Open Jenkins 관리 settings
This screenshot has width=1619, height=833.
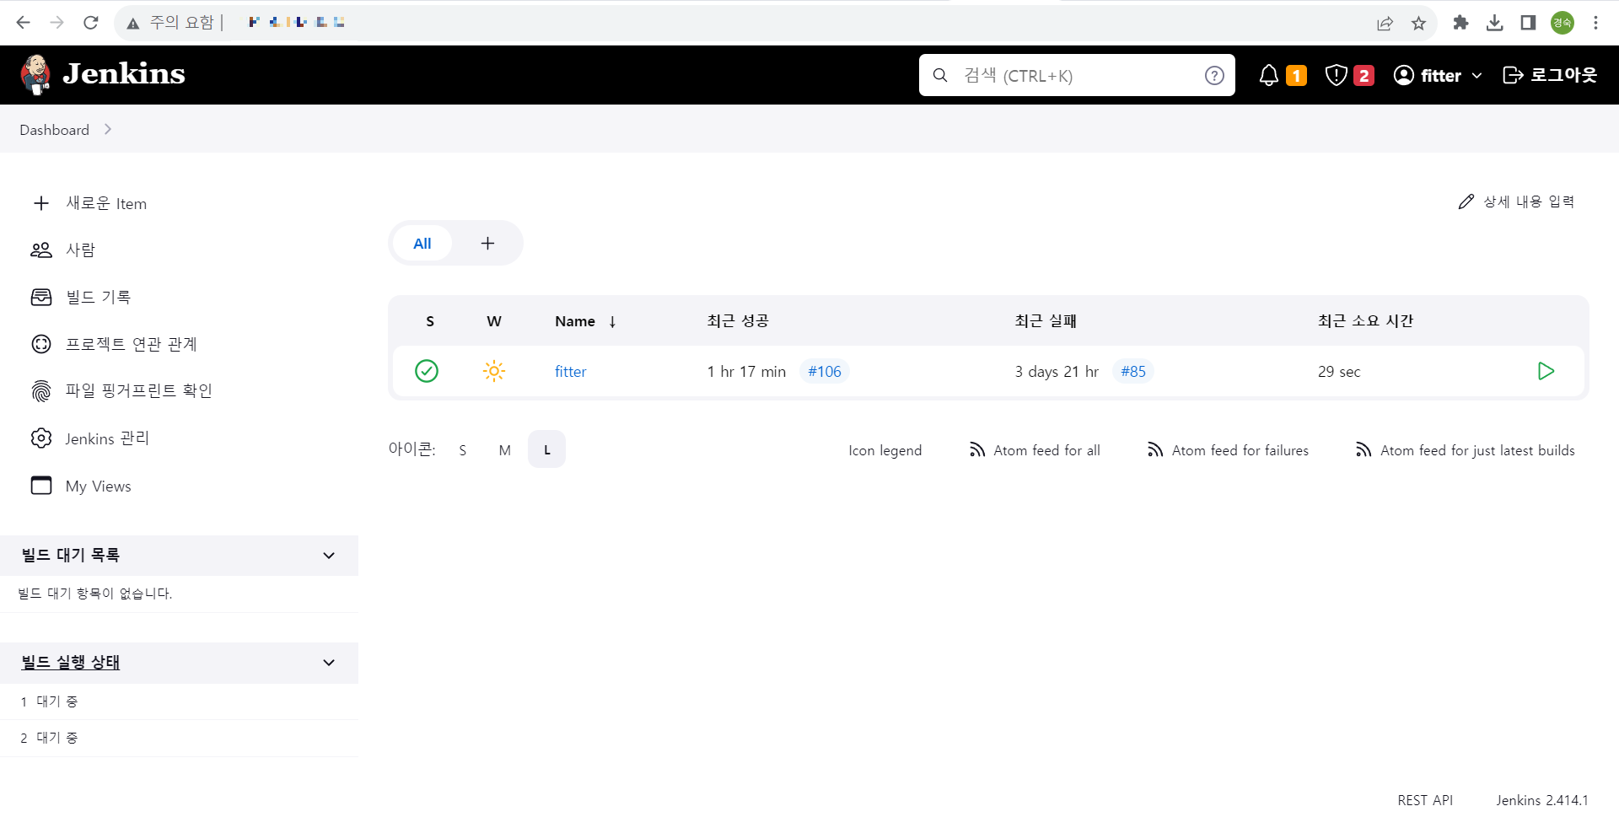(90, 438)
